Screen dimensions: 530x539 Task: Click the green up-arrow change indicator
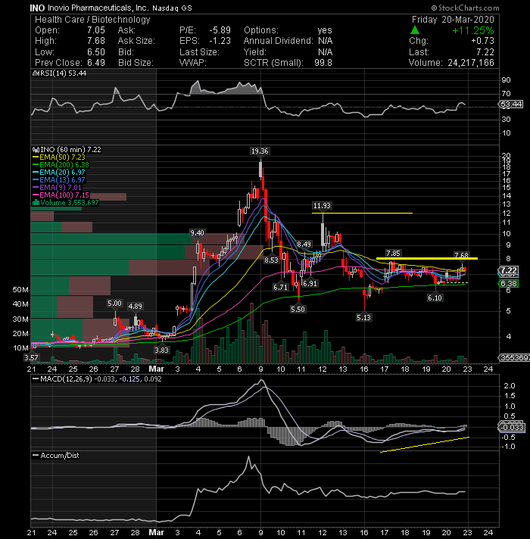click(415, 30)
